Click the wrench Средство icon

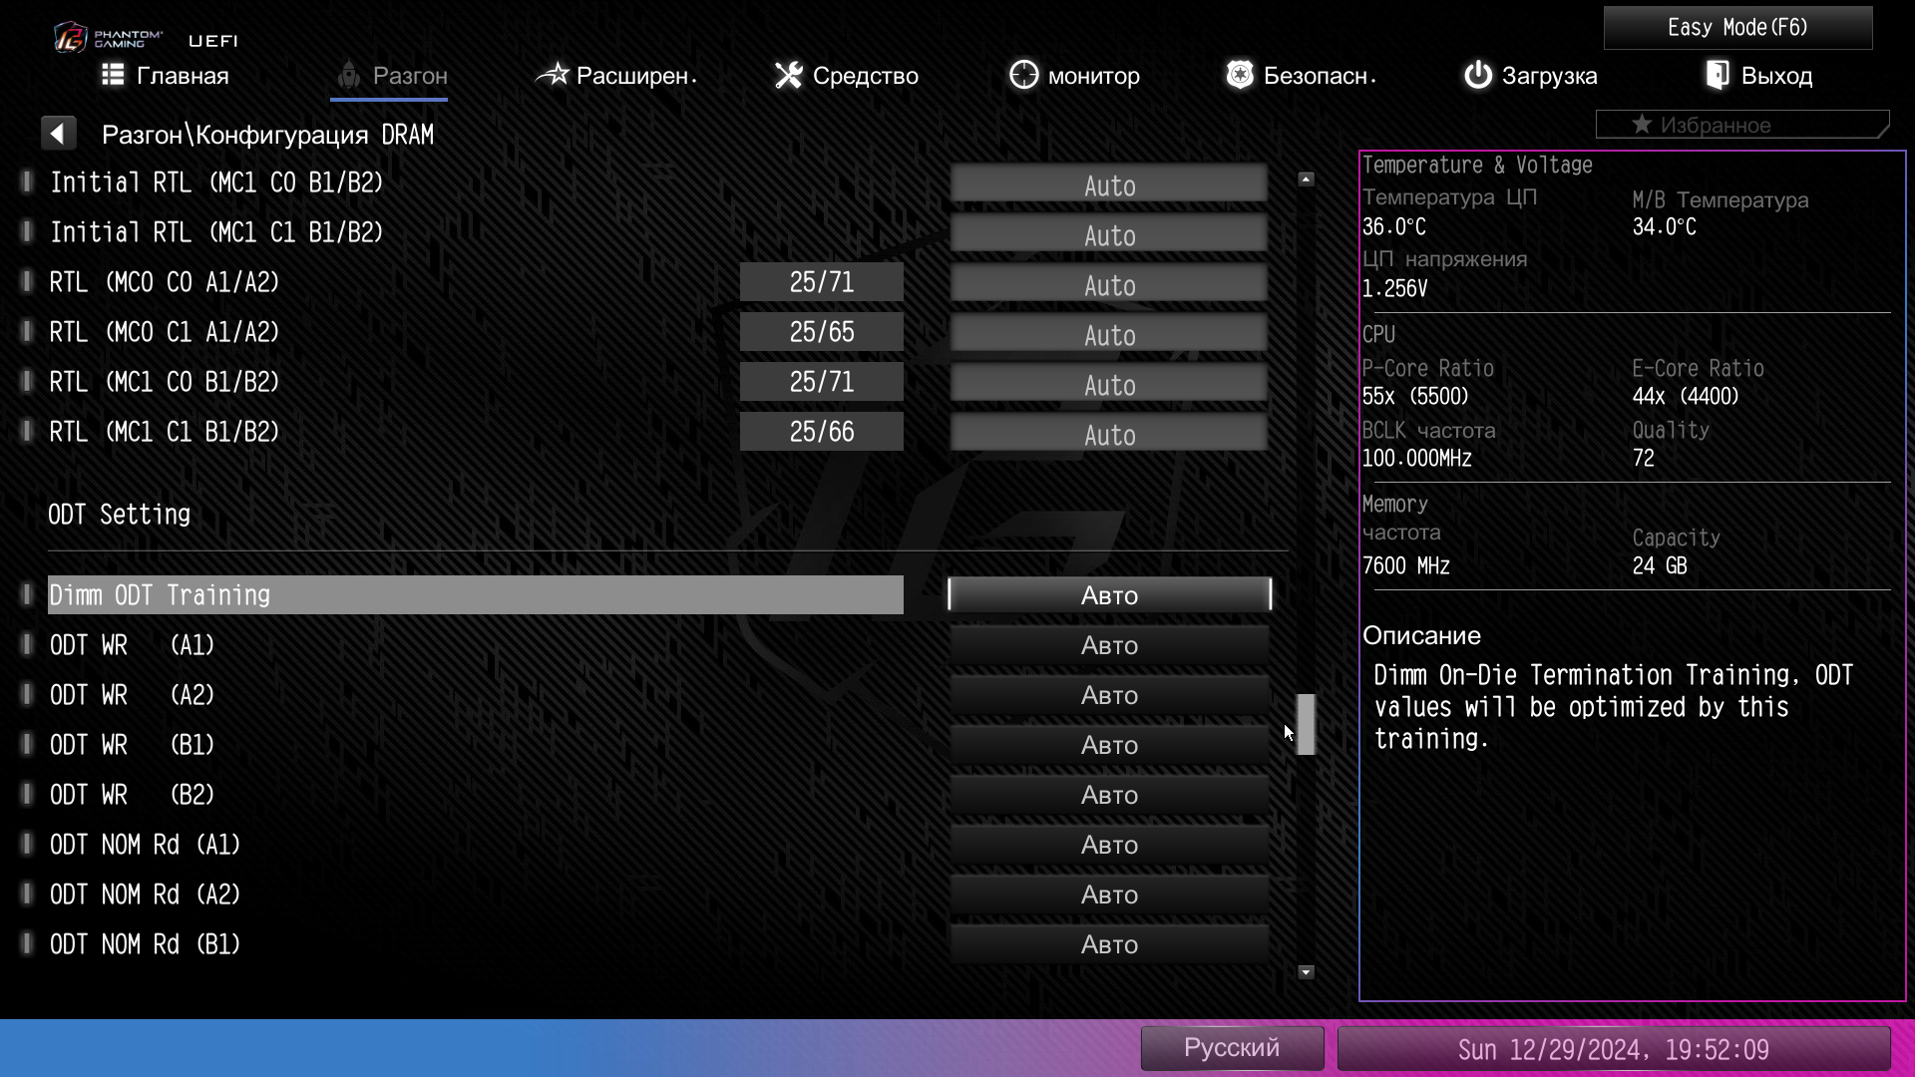pyautogui.click(x=788, y=75)
